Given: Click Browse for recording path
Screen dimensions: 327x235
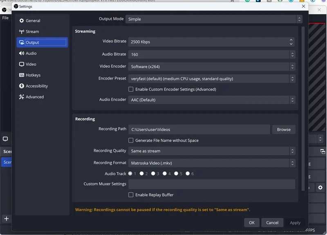Looking at the screenshot, I should (284, 130).
